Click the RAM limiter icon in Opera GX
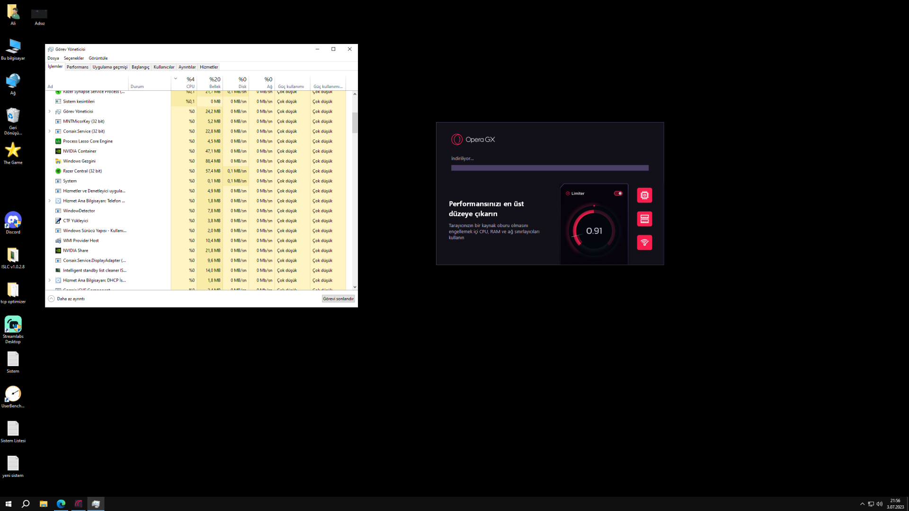The height and width of the screenshot is (511, 909). pyautogui.click(x=644, y=219)
